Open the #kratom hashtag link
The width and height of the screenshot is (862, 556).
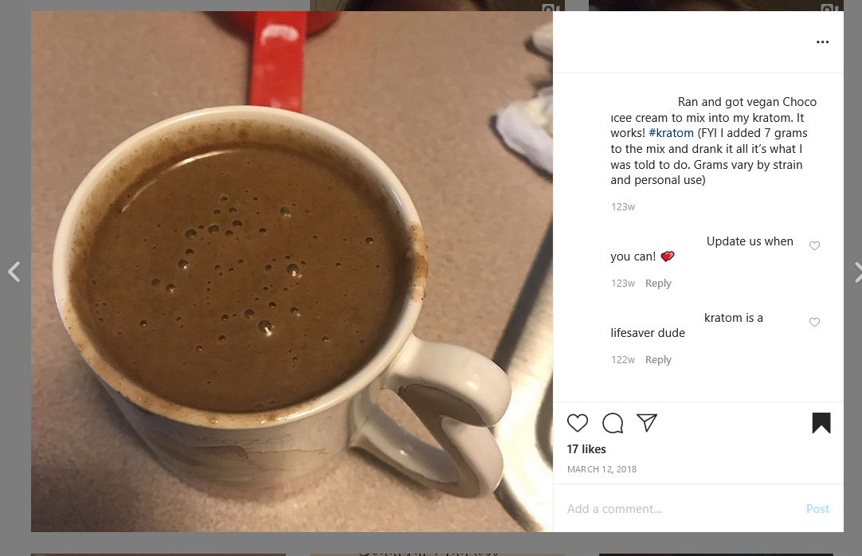672,133
